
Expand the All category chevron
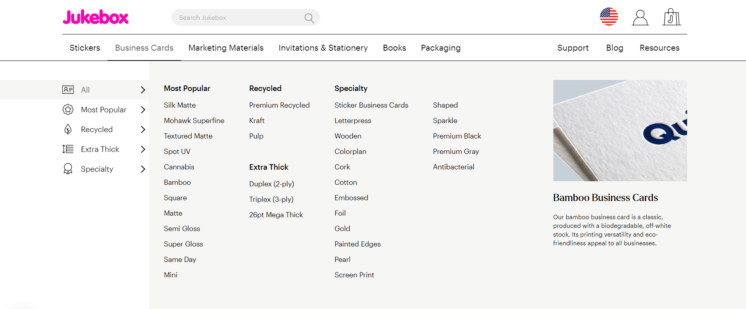[143, 90]
